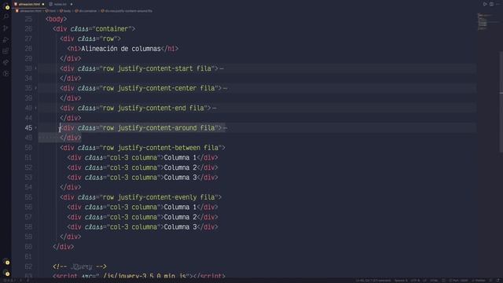Image resolution: width=503 pixels, height=283 pixels.
Task: Click 'row justify-content-between fila' class string
Action: click(160, 148)
